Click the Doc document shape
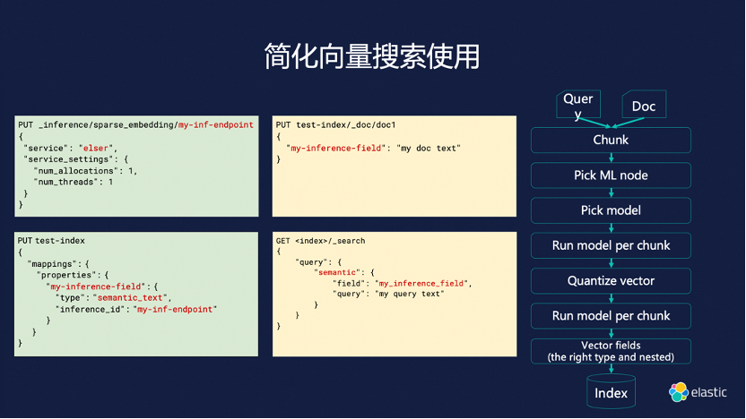The image size is (746, 419). click(644, 105)
